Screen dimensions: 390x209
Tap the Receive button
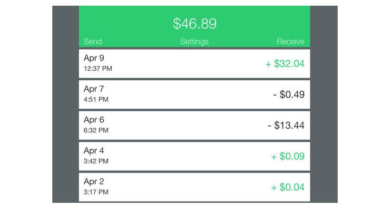pos(290,41)
